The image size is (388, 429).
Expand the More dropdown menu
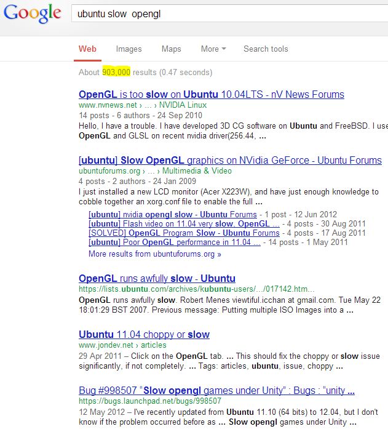(213, 49)
